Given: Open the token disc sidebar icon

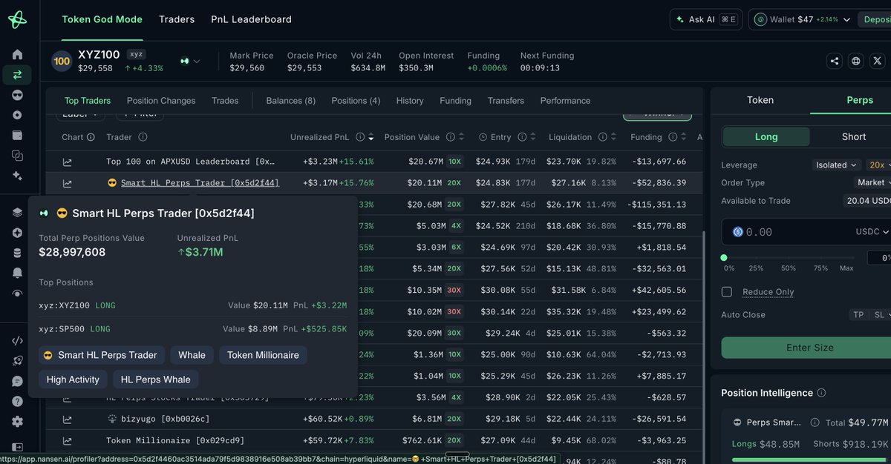Looking at the screenshot, I should pos(17,115).
